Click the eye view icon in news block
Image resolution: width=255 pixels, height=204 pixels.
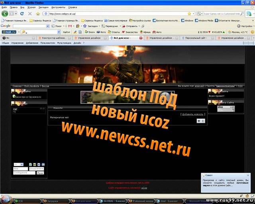(x=199, y=121)
